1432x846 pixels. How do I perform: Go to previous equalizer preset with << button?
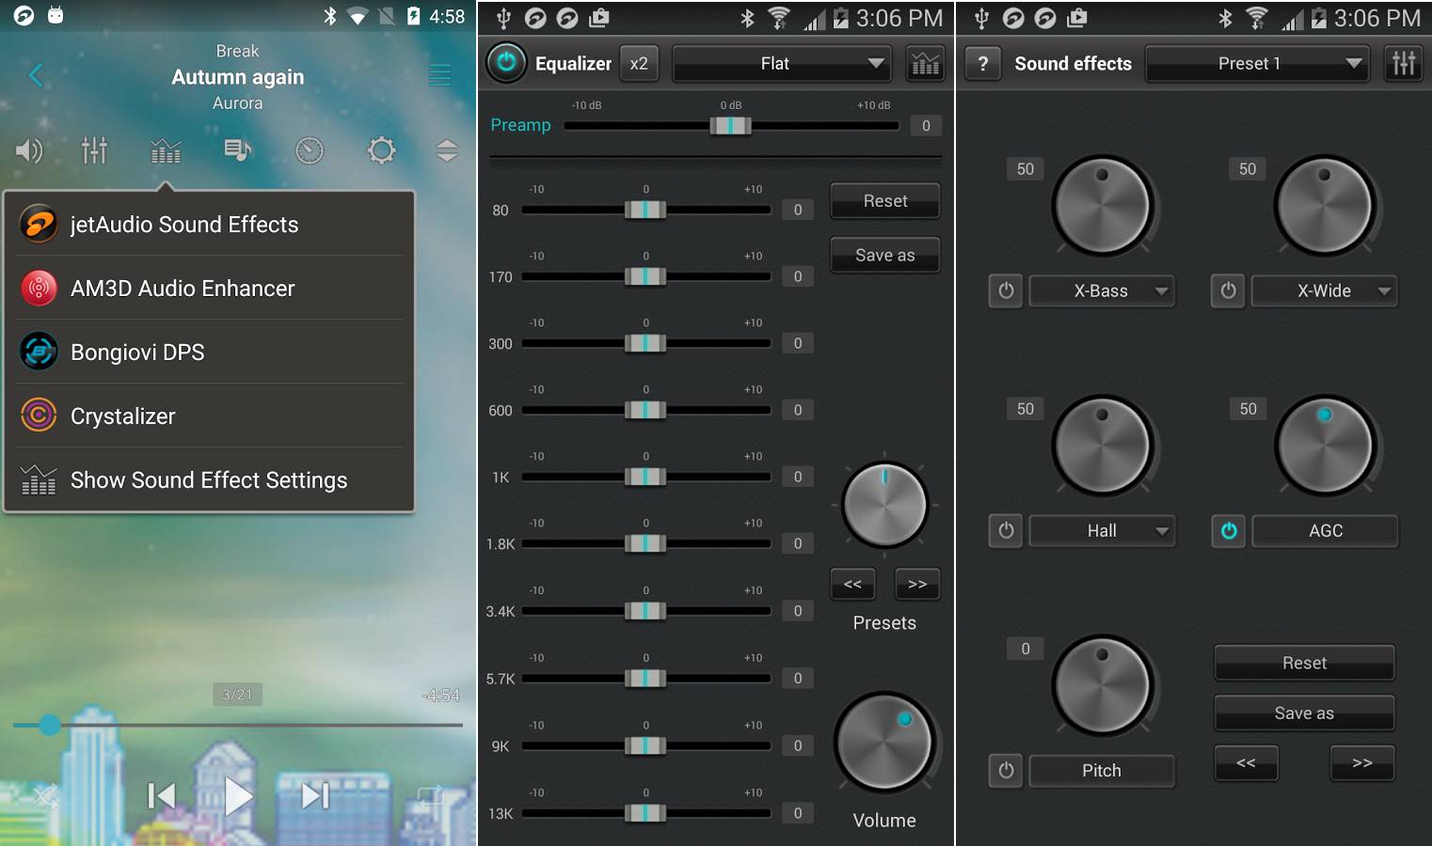(x=852, y=585)
